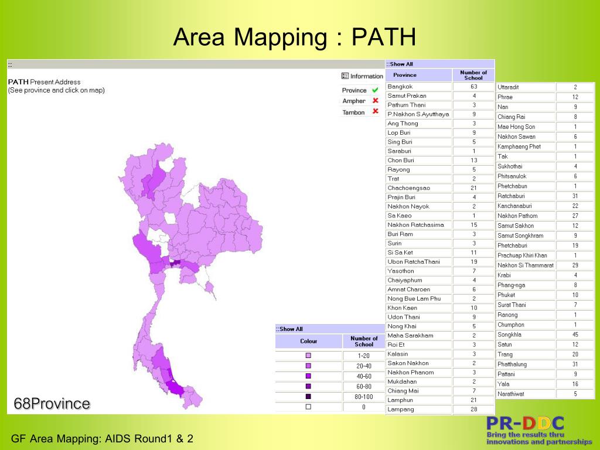Click the value 63 for Bangkok
The image size is (600, 450).
473,87
